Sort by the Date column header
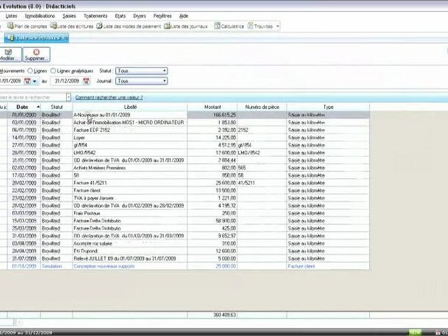The height and width of the screenshot is (336, 448). pos(24,107)
